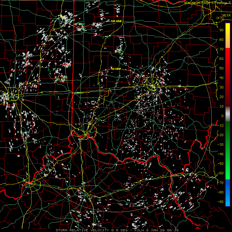Image resolution: width=232 pixels, height=232 pixels.
Task: Click the -10 value on velocity scale
Action: (x=220, y=126)
